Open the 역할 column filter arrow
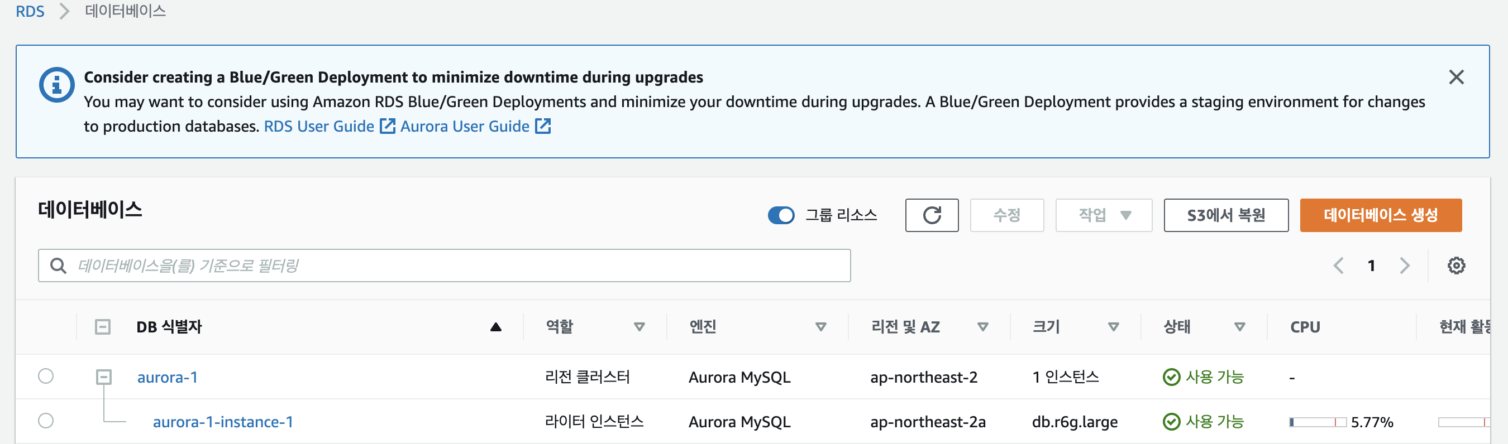The height and width of the screenshot is (444, 1508). point(640,327)
